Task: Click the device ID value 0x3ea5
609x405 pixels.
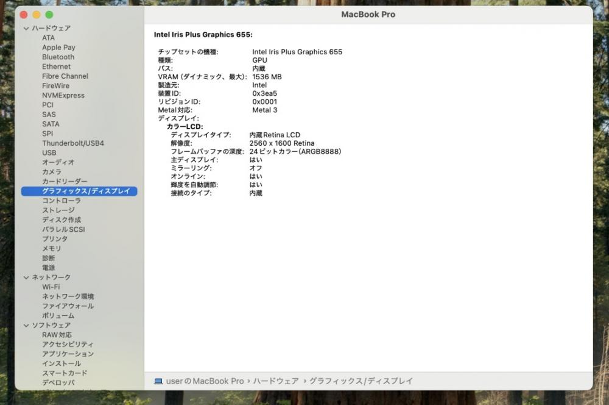Action: 264,93
